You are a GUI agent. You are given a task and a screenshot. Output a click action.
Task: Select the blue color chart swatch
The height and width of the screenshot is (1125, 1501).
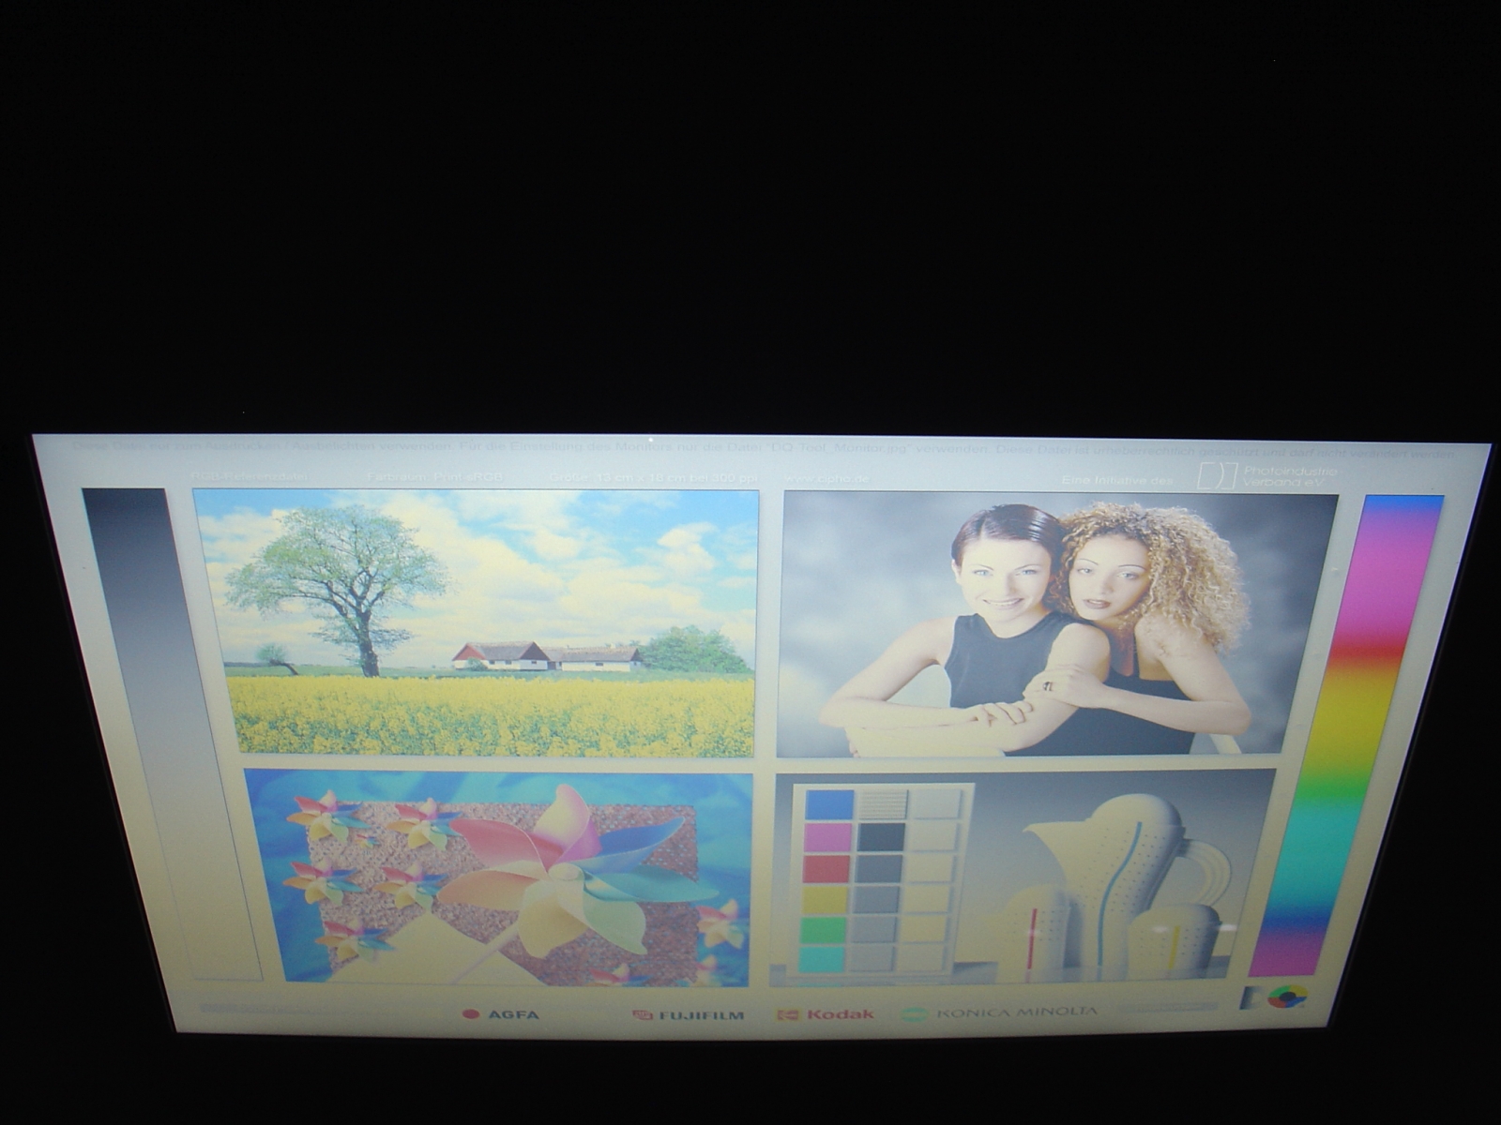pyautogui.click(x=829, y=804)
